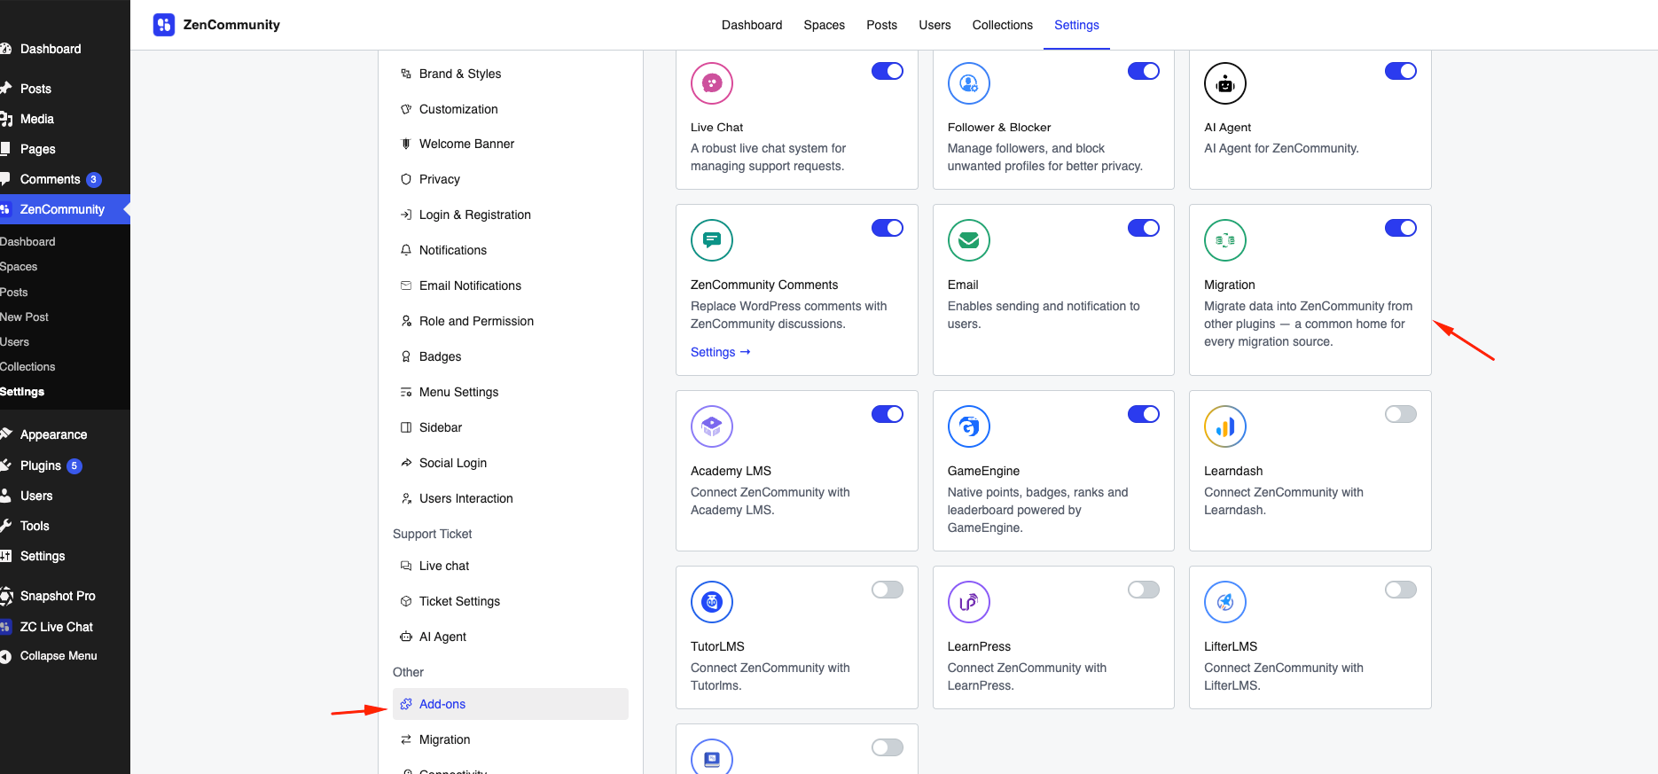Select Social Login in settings sidebar
Image resolution: width=1658 pixels, height=774 pixels.
[x=511, y=463]
